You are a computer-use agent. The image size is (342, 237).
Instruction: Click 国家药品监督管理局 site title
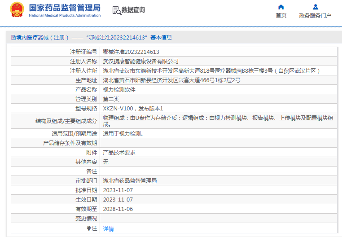(65, 8)
